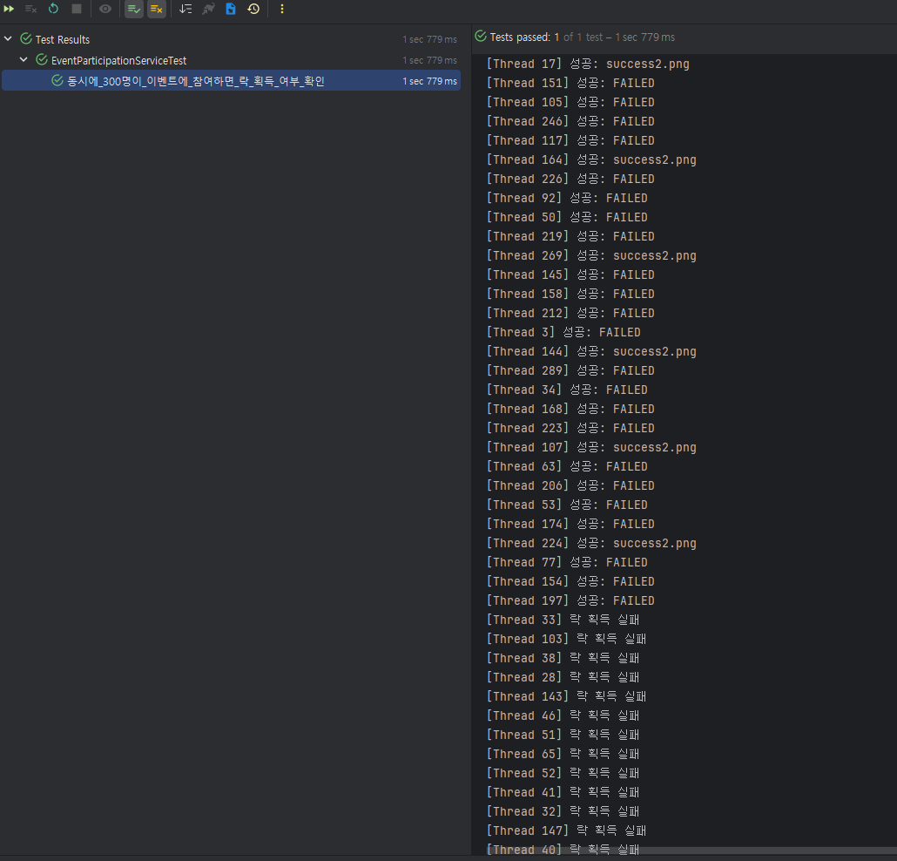Image resolution: width=897 pixels, height=861 pixels.
Task: Click the '[Thread 65] 락 획득 실패' line
Action: (563, 754)
